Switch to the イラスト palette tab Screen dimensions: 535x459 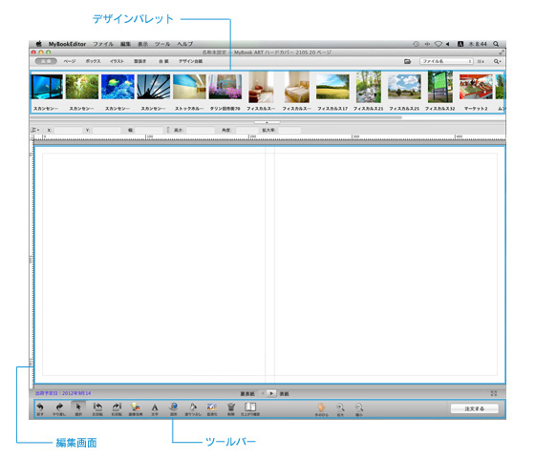click(x=117, y=61)
